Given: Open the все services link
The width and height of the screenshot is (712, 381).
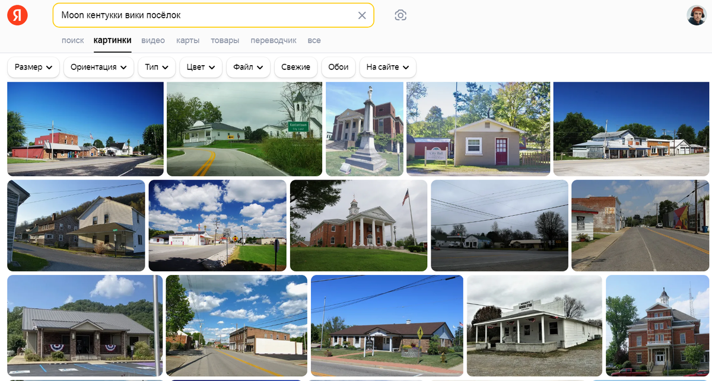Looking at the screenshot, I should coord(314,40).
